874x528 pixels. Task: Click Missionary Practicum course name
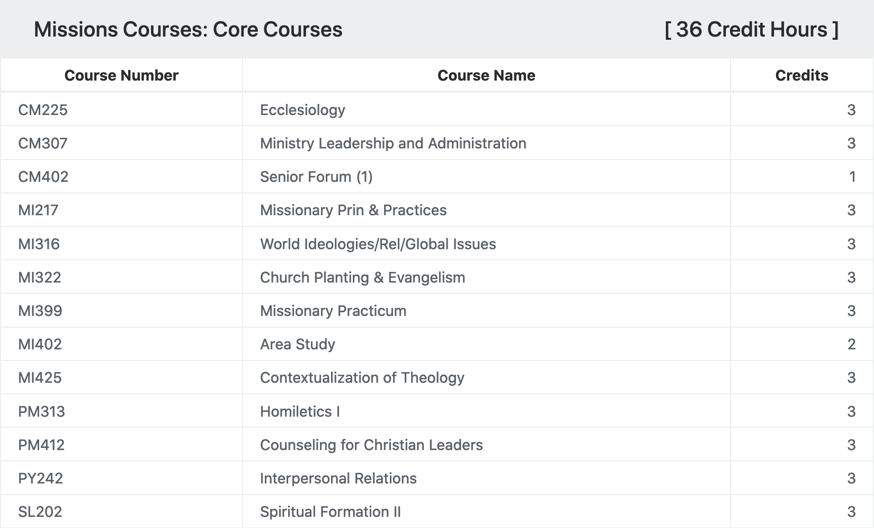(333, 311)
